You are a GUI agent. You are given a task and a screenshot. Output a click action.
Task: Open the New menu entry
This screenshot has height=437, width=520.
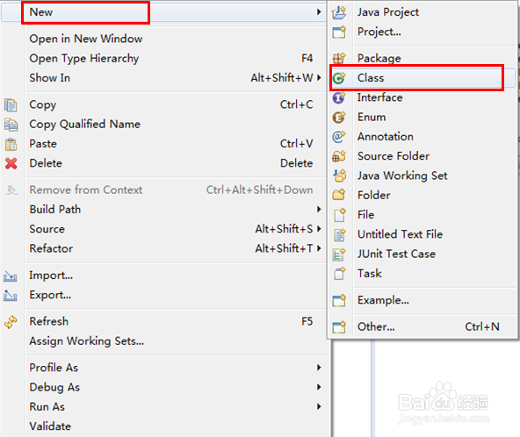click(x=163, y=12)
